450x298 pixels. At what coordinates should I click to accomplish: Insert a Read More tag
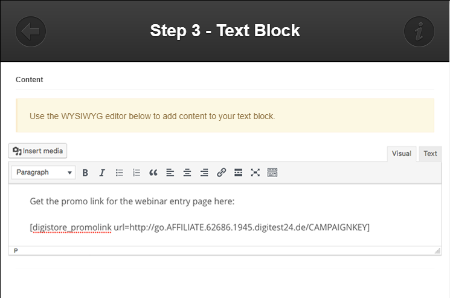tap(238, 173)
